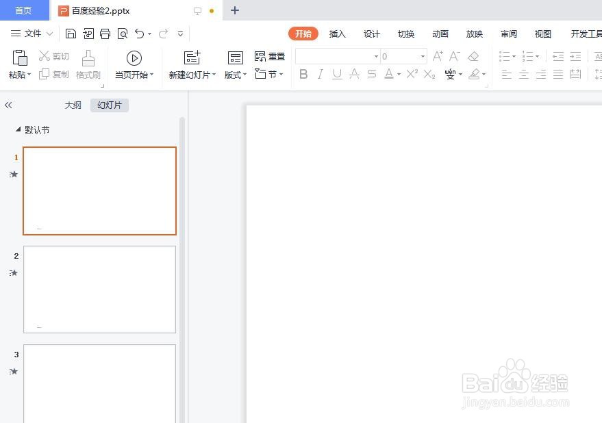Switch to the Design (设计) ribbon tab
Screen dimensions: 602x423
pos(372,34)
